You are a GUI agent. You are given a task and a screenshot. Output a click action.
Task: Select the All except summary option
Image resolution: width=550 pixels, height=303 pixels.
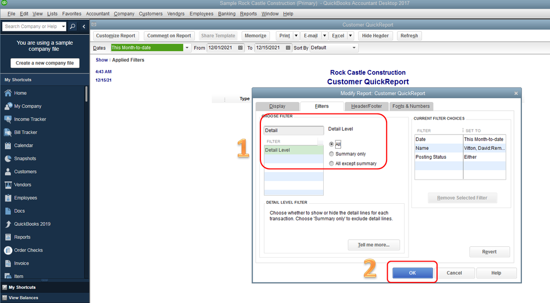click(x=331, y=164)
